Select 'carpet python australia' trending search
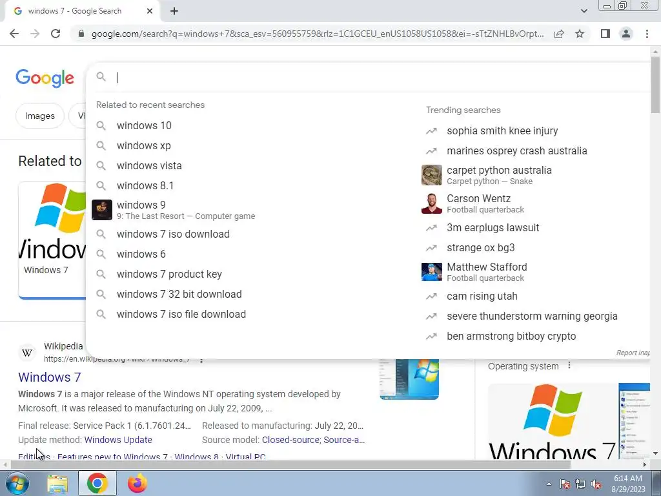 tap(499, 175)
